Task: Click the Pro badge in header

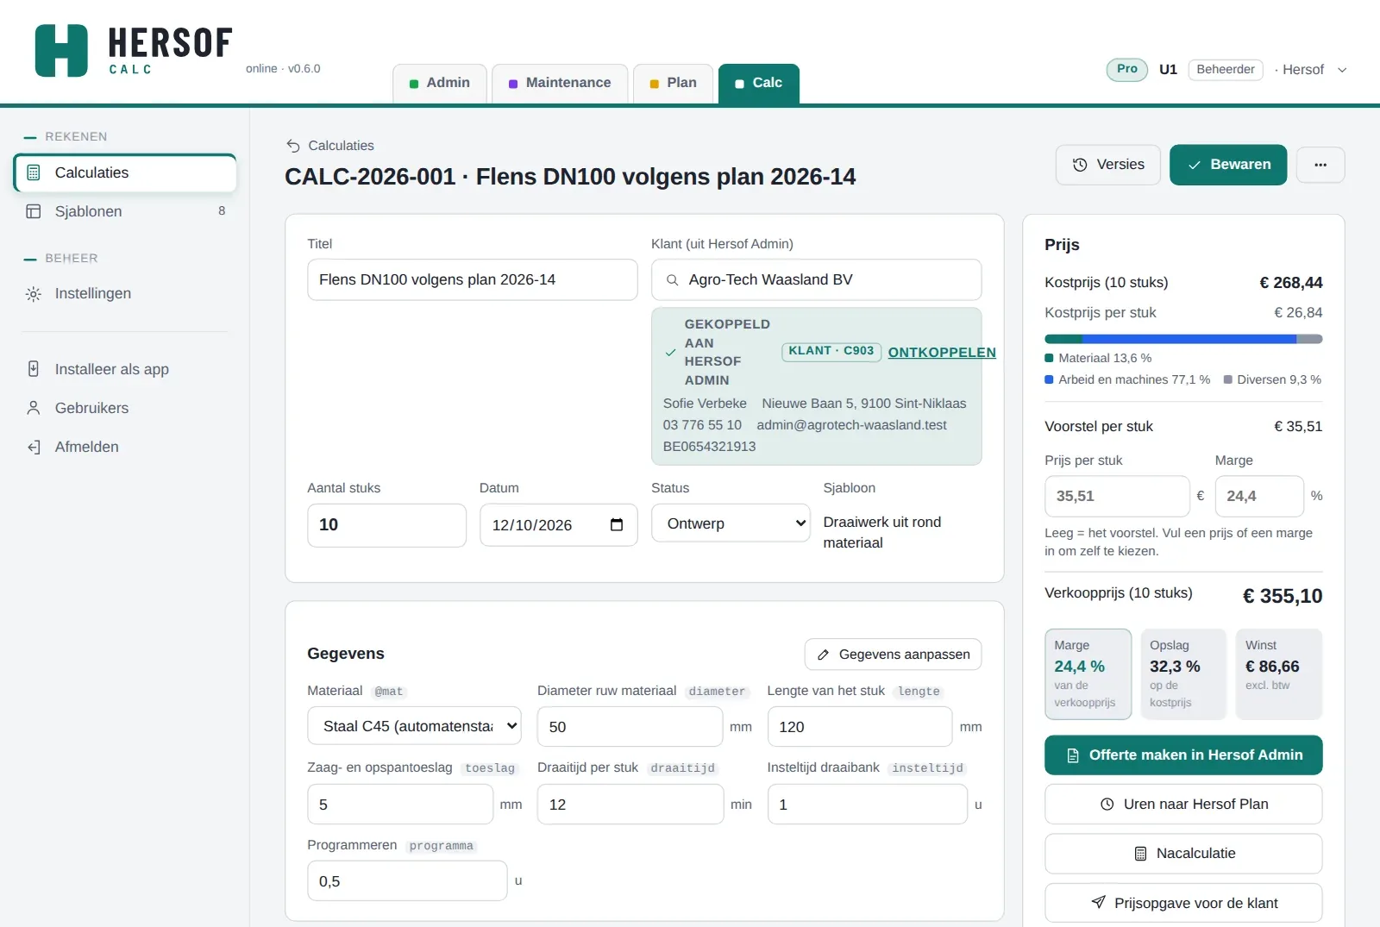Action: pos(1127,70)
